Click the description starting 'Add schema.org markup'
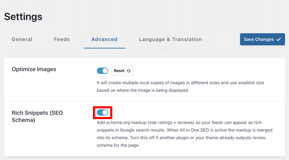Image resolution: width=289 pixels, height=160 pixels. pyautogui.click(x=185, y=134)
